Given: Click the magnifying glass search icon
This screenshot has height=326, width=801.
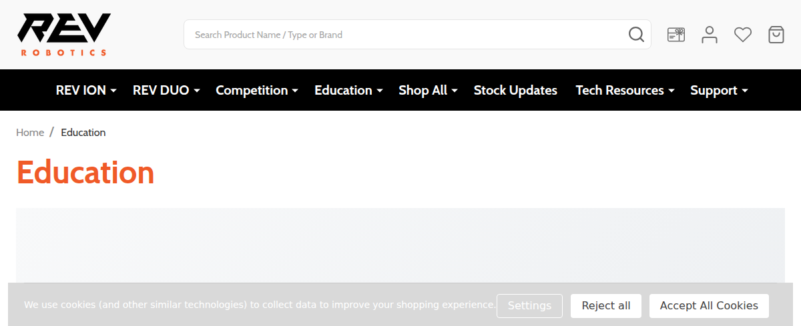Looking at the screenshot, I should [x=636, y=35].
